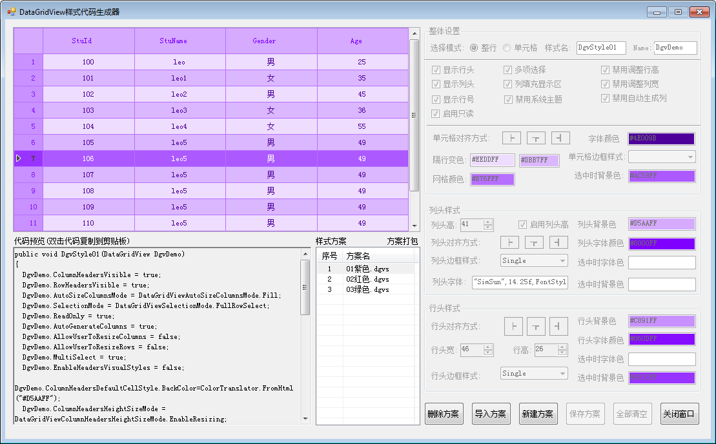716x444 pixels.
Task: Click left-align icon for cell alignment
Action: pyautogui.click(x=511, y=138)
